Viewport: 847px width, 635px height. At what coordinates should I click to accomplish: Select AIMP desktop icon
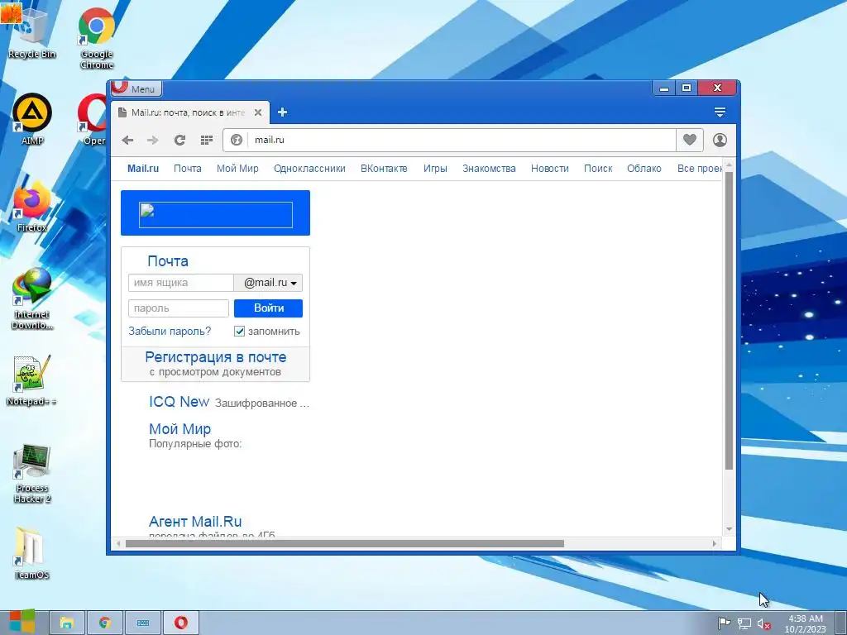tap(32, 119)
